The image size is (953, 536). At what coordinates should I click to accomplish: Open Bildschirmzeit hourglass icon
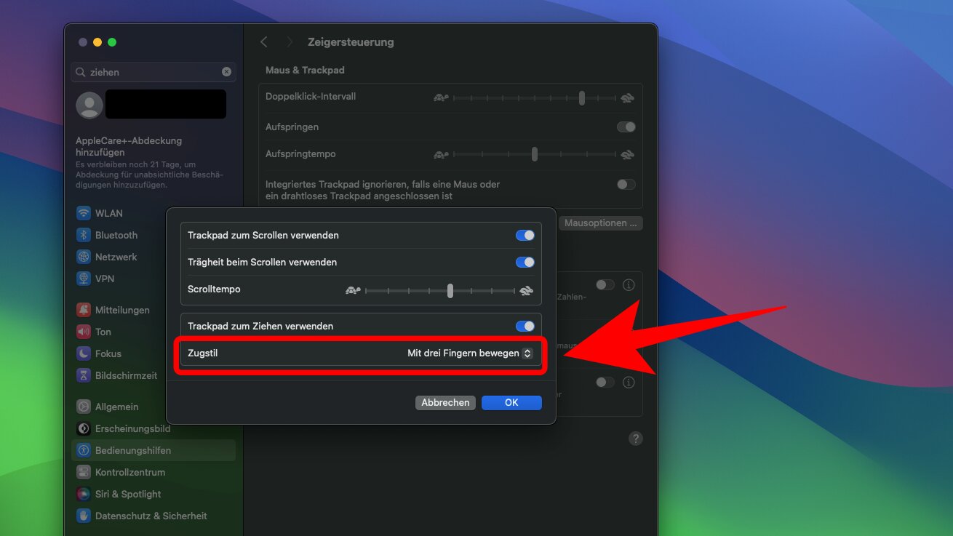click(x=84, y=375)
